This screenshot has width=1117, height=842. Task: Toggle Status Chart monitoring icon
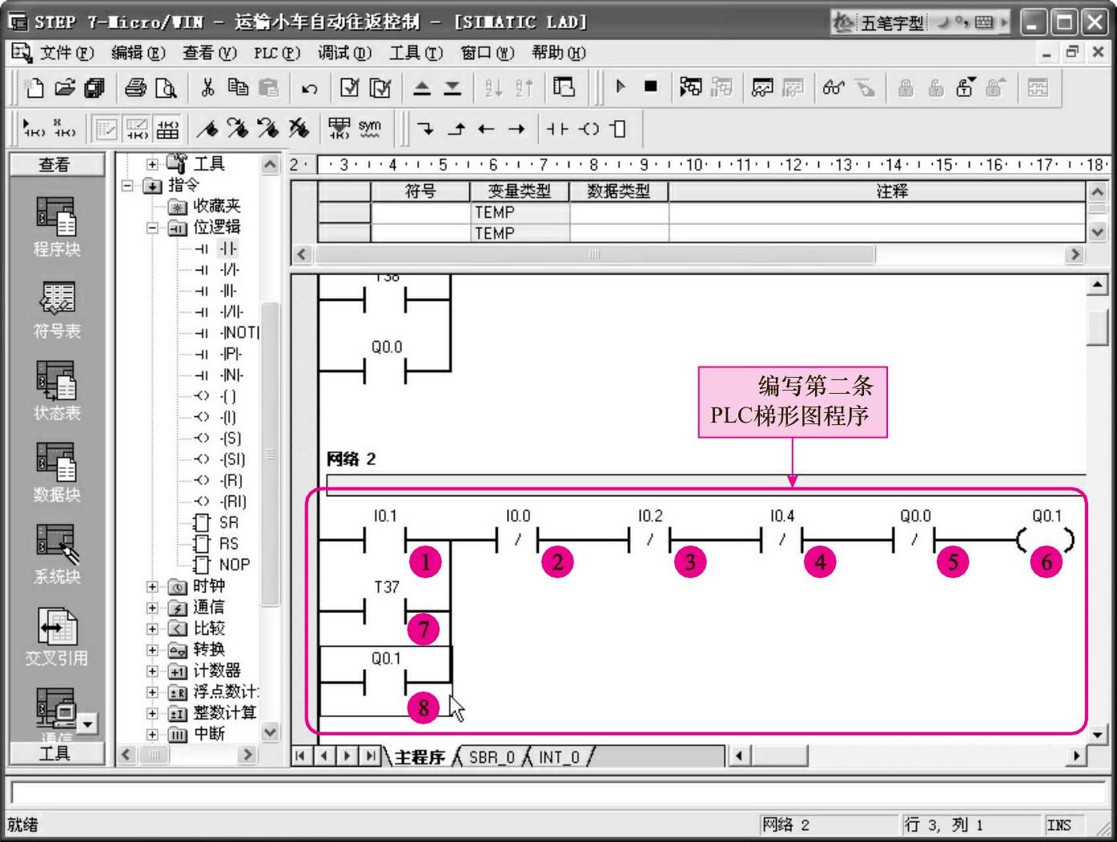762,87
